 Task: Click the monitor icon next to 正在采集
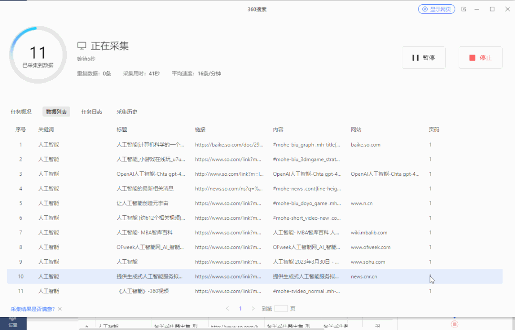[x=82, y=46]
